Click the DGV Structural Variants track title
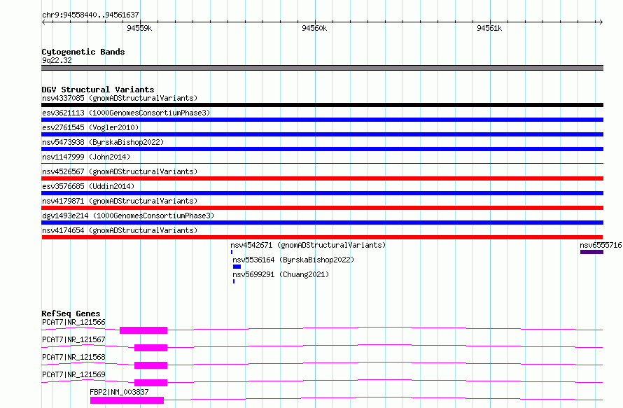Viewport: 623px width, 408px height. pos(98,90)
